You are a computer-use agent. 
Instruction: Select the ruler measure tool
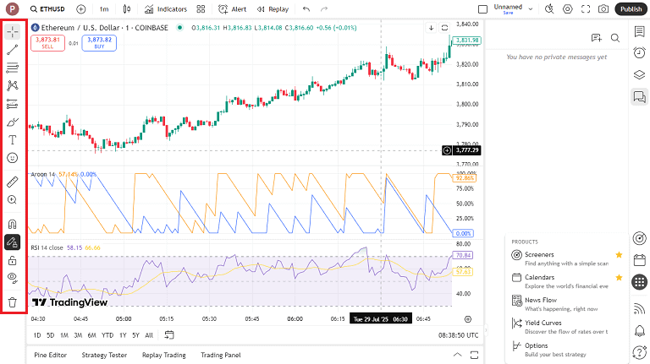point(13,182)
